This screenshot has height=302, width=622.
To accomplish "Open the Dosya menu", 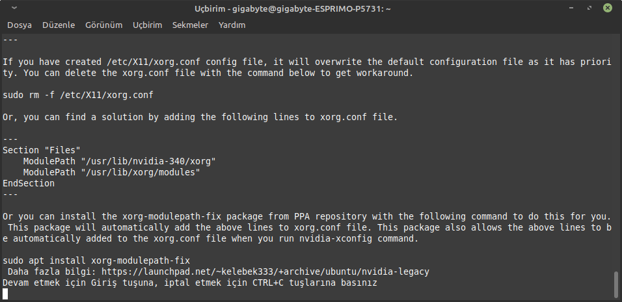I will (x=20, y=25).
